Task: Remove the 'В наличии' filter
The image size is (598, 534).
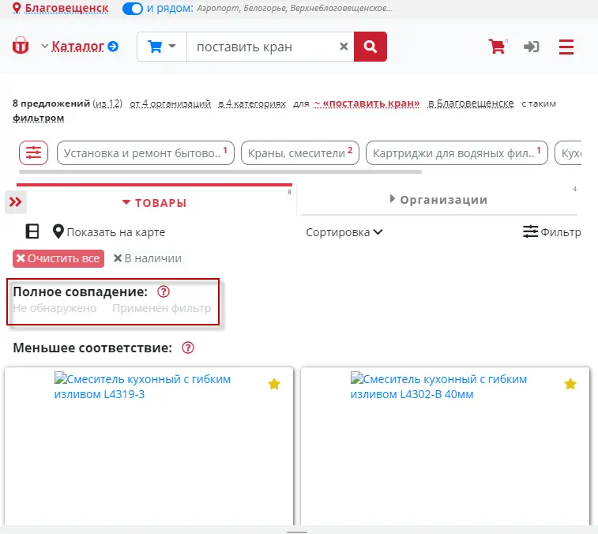Action: tap(148, 258)
